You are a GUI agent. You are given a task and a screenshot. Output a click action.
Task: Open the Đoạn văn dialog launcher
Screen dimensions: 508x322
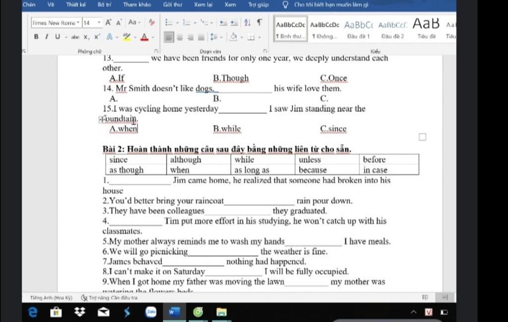(265, 51)
